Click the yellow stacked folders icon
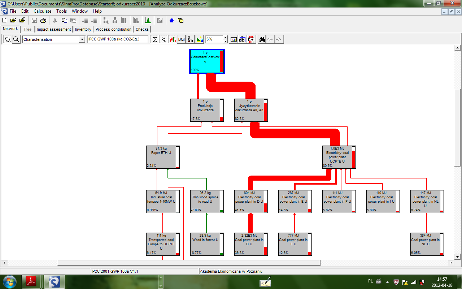This screenshot has width=462, height=289. (180, 20)
